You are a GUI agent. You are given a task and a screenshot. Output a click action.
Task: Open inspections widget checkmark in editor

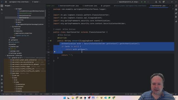tap(173, 9)
